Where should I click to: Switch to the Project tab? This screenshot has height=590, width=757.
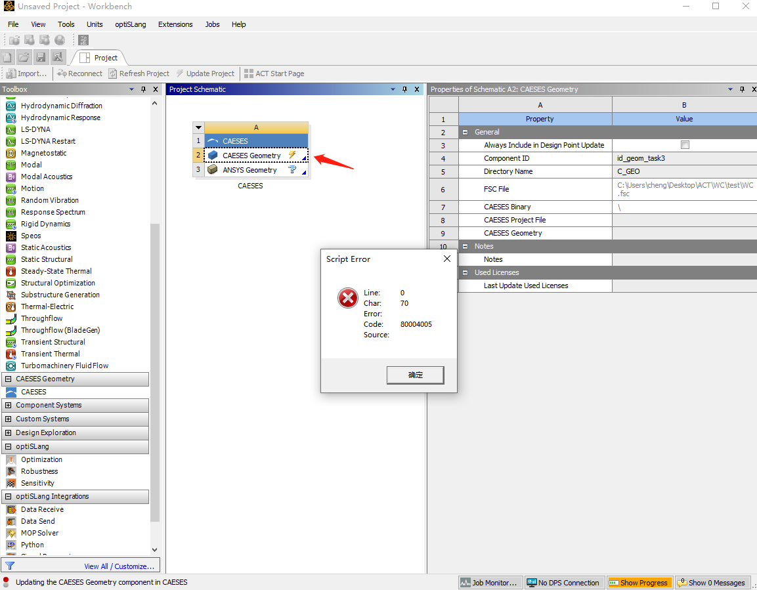(99, 58)
